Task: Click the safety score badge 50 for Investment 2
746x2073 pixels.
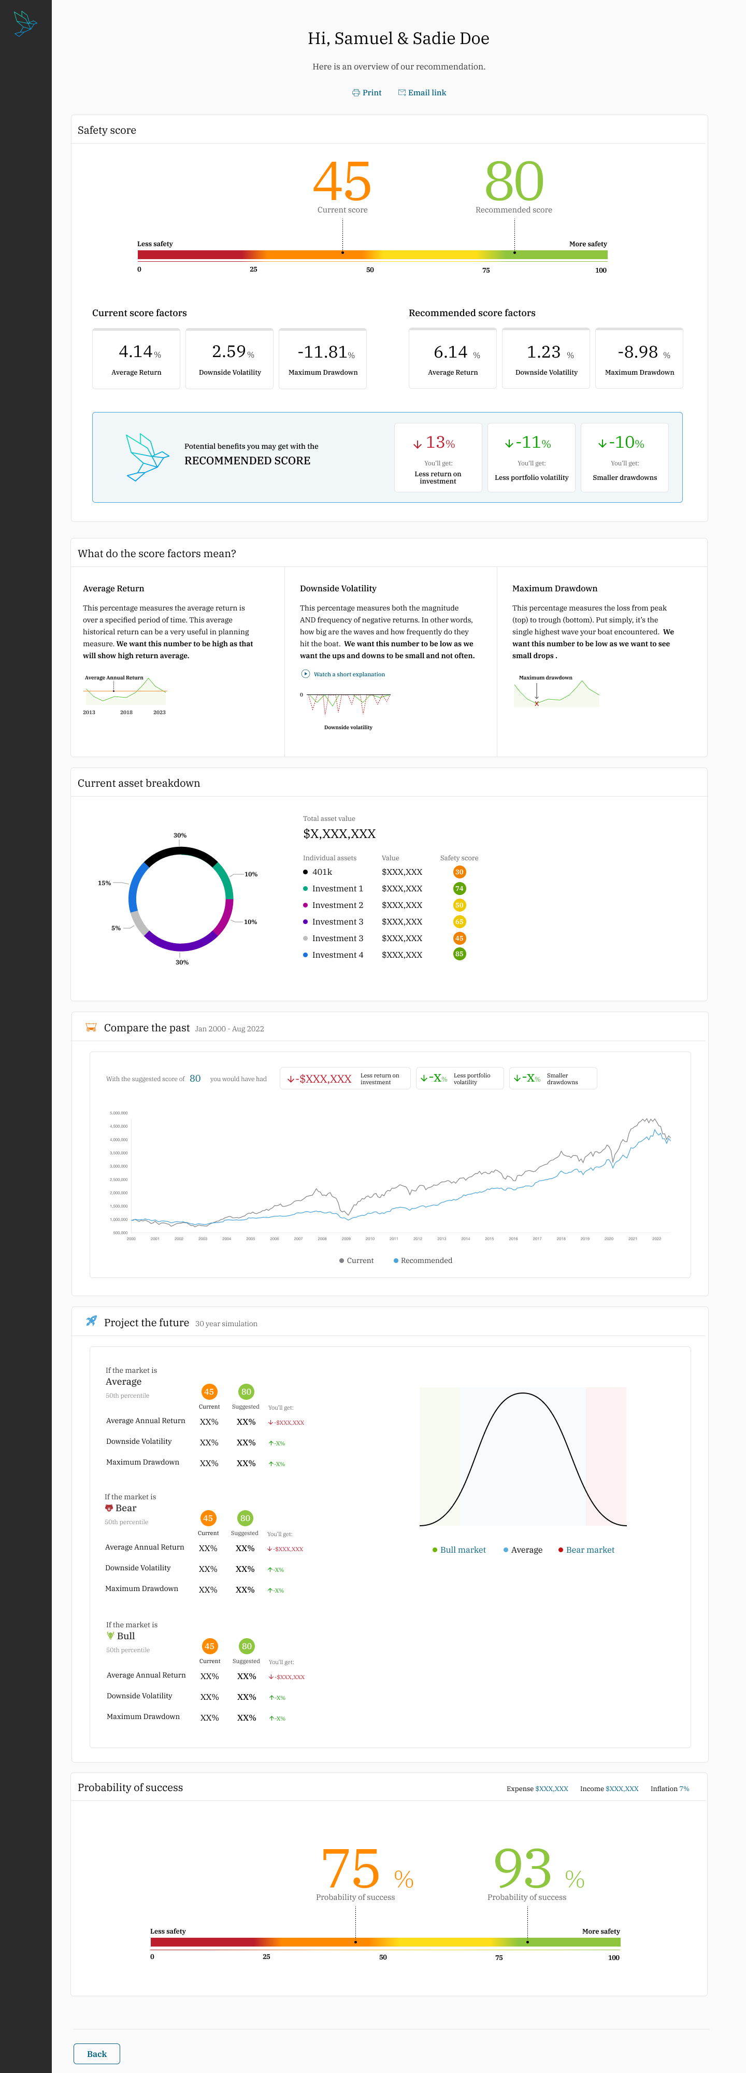Action: pos(460,905)
